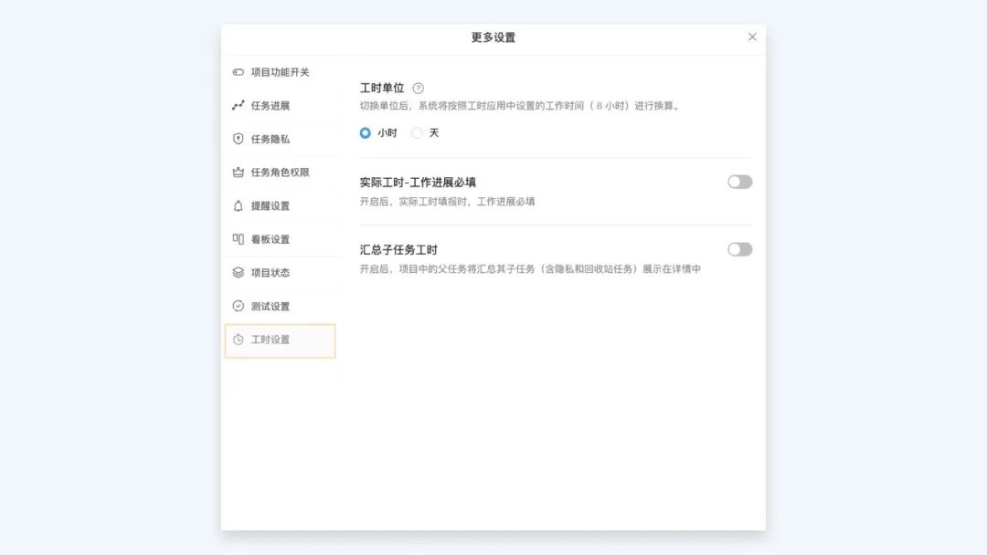Viewport: 987px width, 555px height.
Task: Click the 任务进展 chart icon
Action: tap(239, 106)
